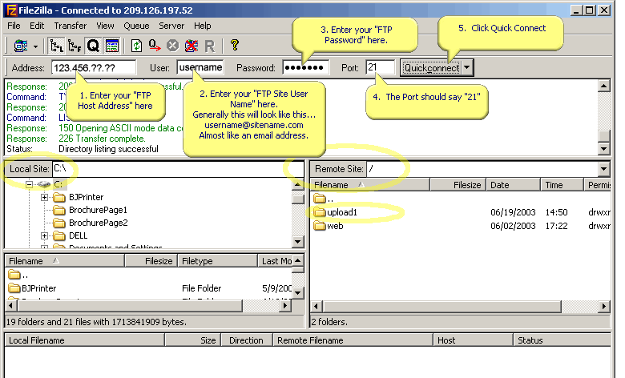Sort remote list by Filename column
The width and height of the screenshot is (625, 378).
pyautogui.click(x=370, y=185)
